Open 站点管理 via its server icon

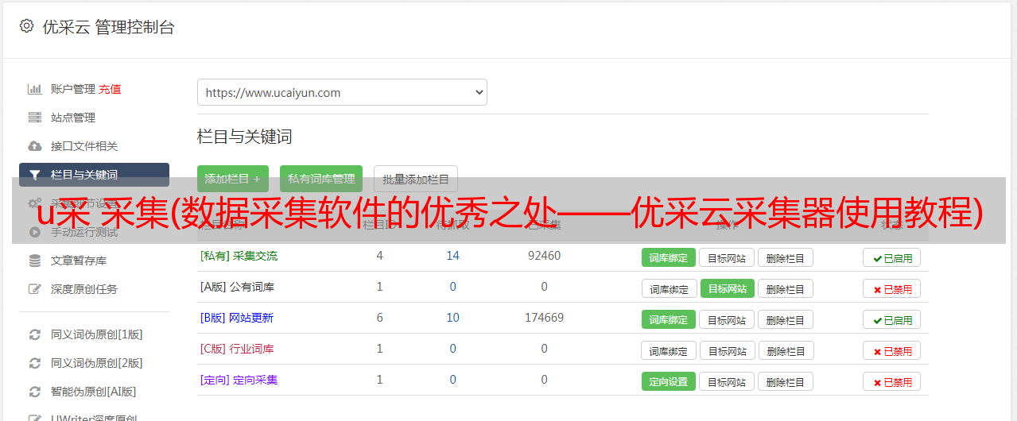point(34,118)
